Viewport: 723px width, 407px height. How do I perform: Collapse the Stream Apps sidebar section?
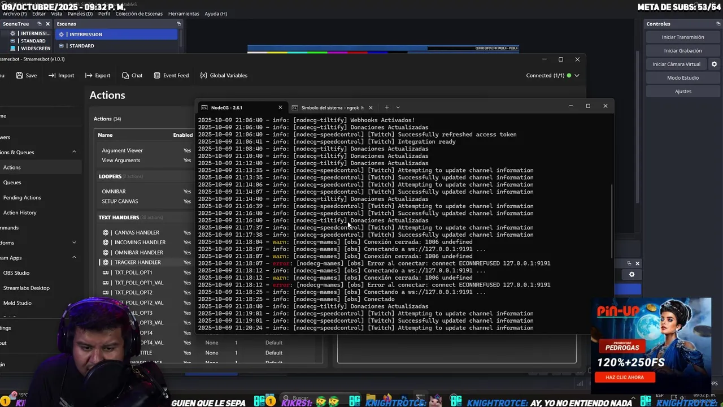[x=74, y=258]
